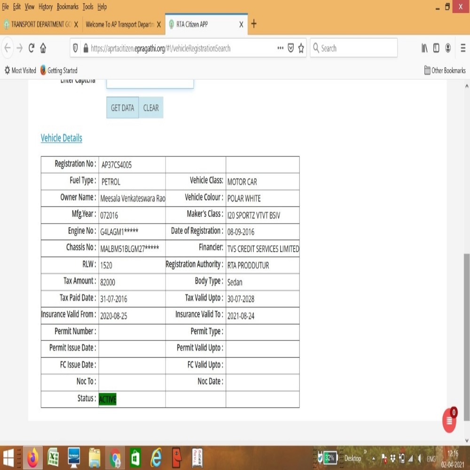Open the Help menu
Screen dimensions: 470x470
click(x=102, y=7)
